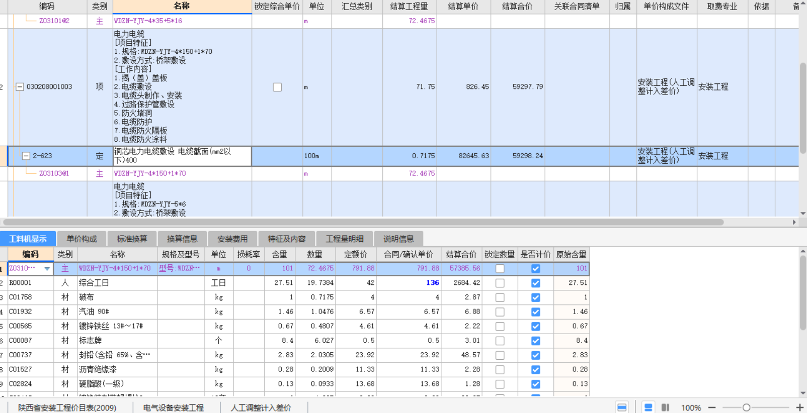
Task: Toggle lock quantity for WDZN-YJY-4*150+1*70 row
Action: point(500,269)
